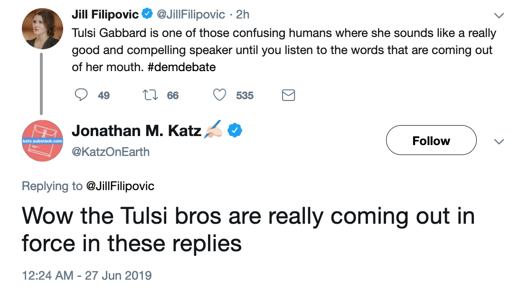This screenshot has width=529, height=292.
Task: Open the #demdebate hashtag
Action: coord(182,67)
